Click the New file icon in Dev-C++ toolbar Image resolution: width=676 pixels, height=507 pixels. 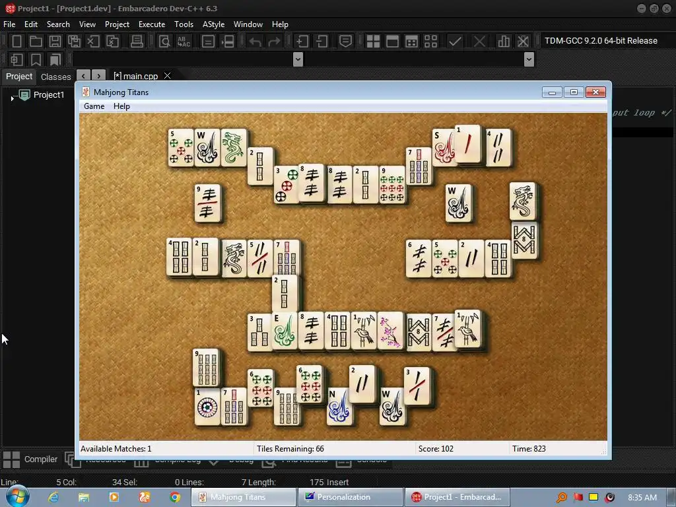point(17,42)
